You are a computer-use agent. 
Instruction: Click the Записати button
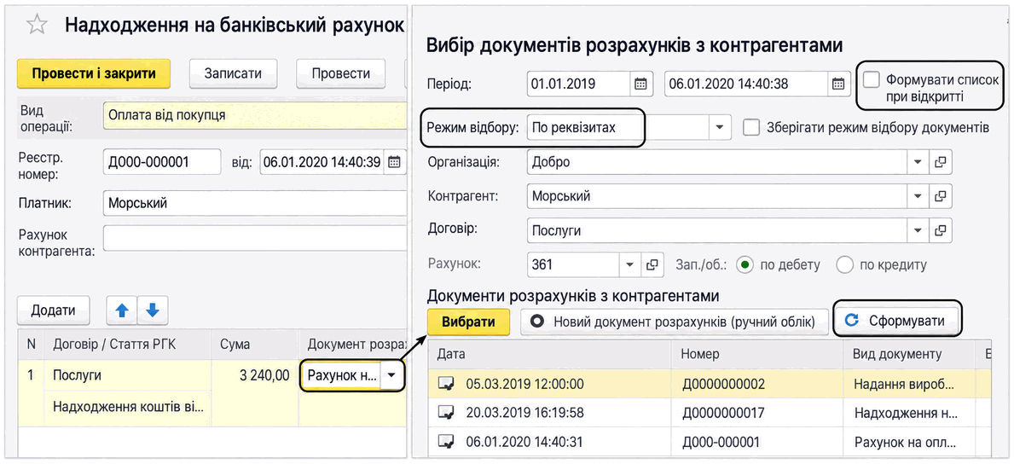click(233, 73)
